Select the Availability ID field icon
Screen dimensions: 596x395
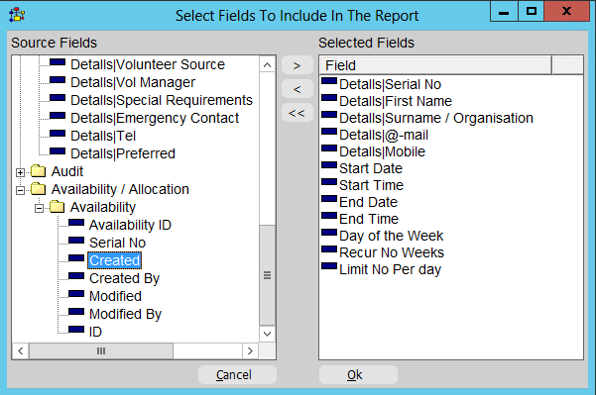[x=76, y=223]
